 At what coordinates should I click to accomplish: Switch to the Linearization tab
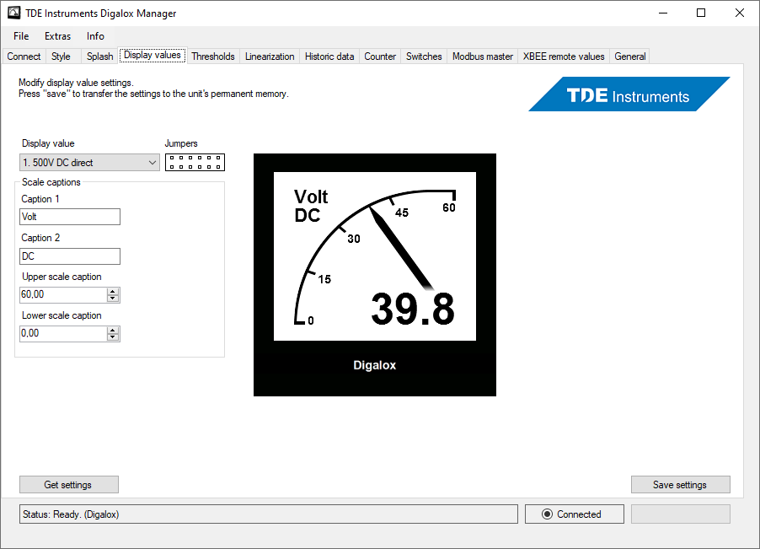[x=270, y=57]
